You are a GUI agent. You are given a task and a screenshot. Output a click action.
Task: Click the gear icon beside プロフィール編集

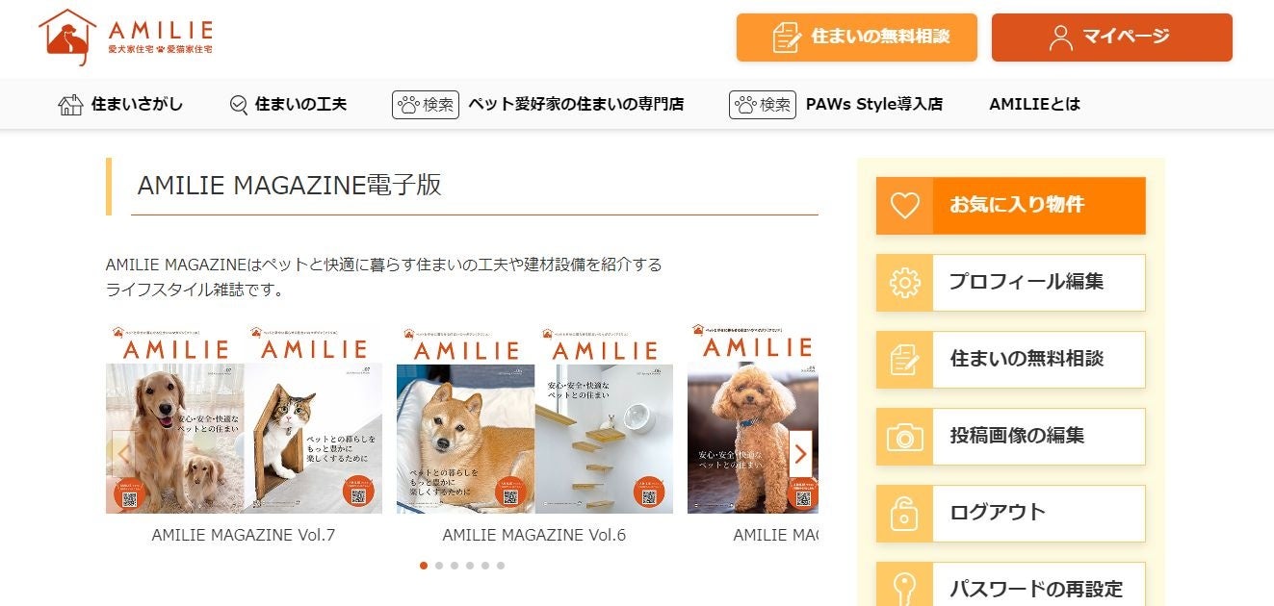tap(904, 282)
